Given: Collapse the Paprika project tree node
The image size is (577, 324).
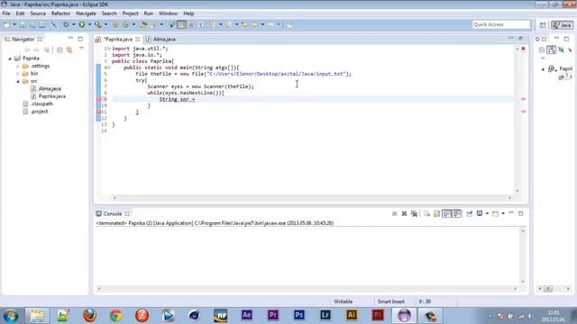Looking at the screenshot, I should pyautogui.click(x=10, y=58).
